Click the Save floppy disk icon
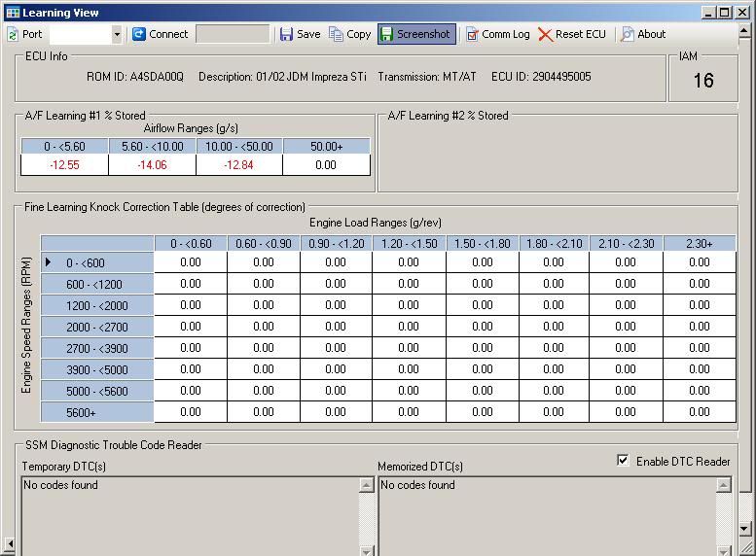Screen dimensions: 756x556 click(286, 34)
